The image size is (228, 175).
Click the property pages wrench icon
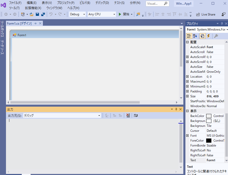[216, 36]
